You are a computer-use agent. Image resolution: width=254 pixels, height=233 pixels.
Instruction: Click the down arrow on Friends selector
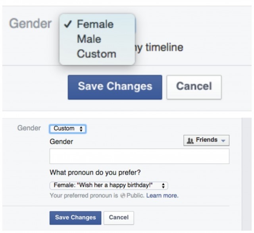click(x=223, y=141)
